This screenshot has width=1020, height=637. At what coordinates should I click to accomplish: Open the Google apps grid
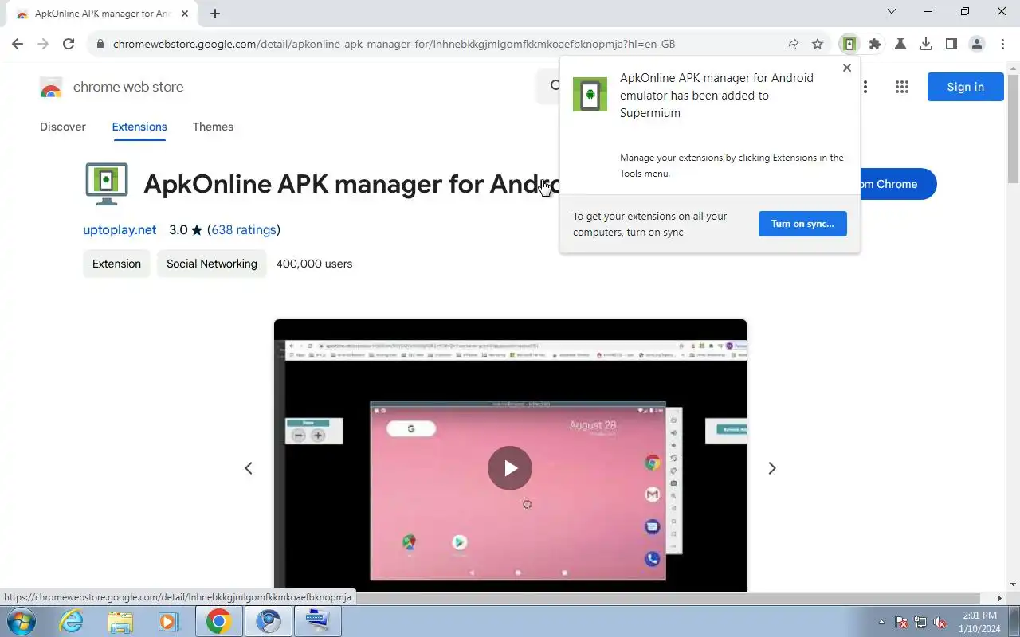pyautogui.click(x=902, y=87)
